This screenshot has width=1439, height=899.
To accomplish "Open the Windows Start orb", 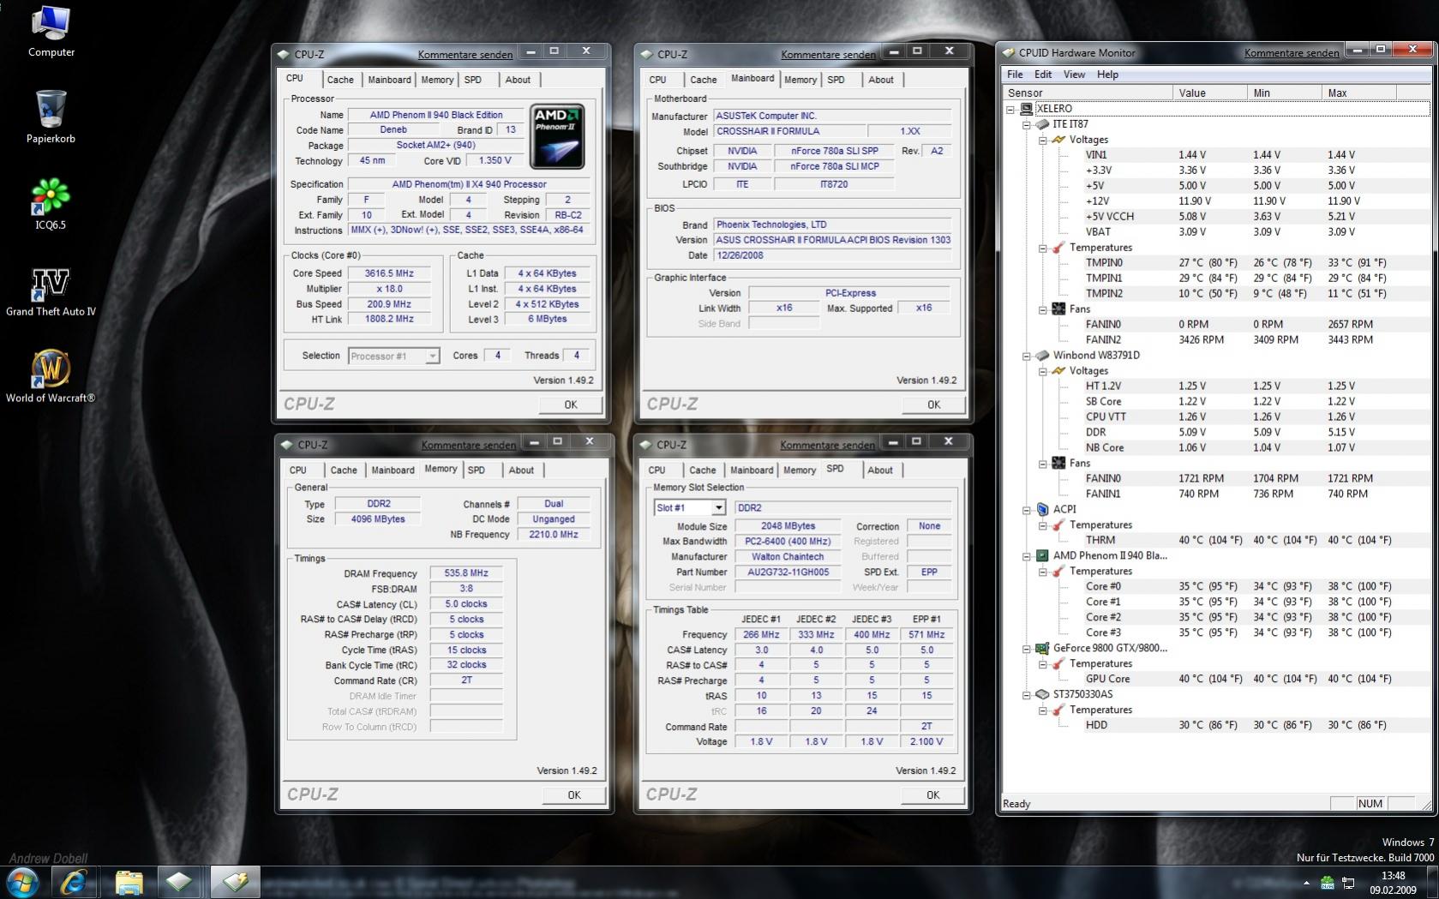I will (22, 882).
